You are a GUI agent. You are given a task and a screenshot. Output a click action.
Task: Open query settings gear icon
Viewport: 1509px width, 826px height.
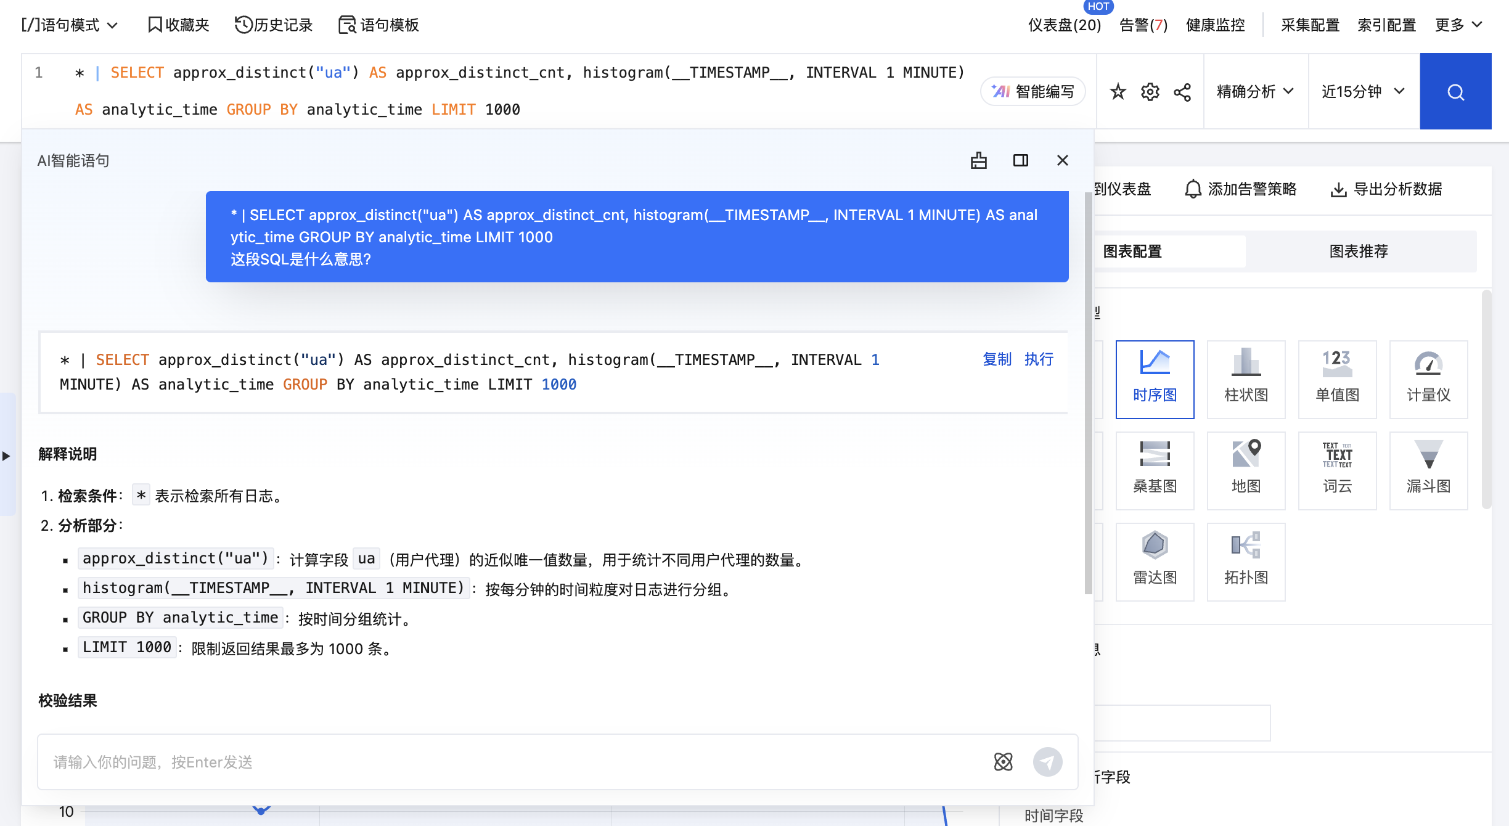click(x=1150, y=92)
